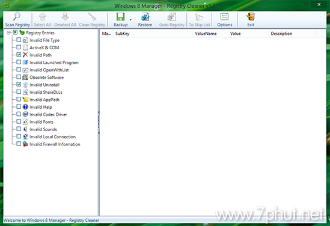Sort by the Description column header

tap(293, 34)
